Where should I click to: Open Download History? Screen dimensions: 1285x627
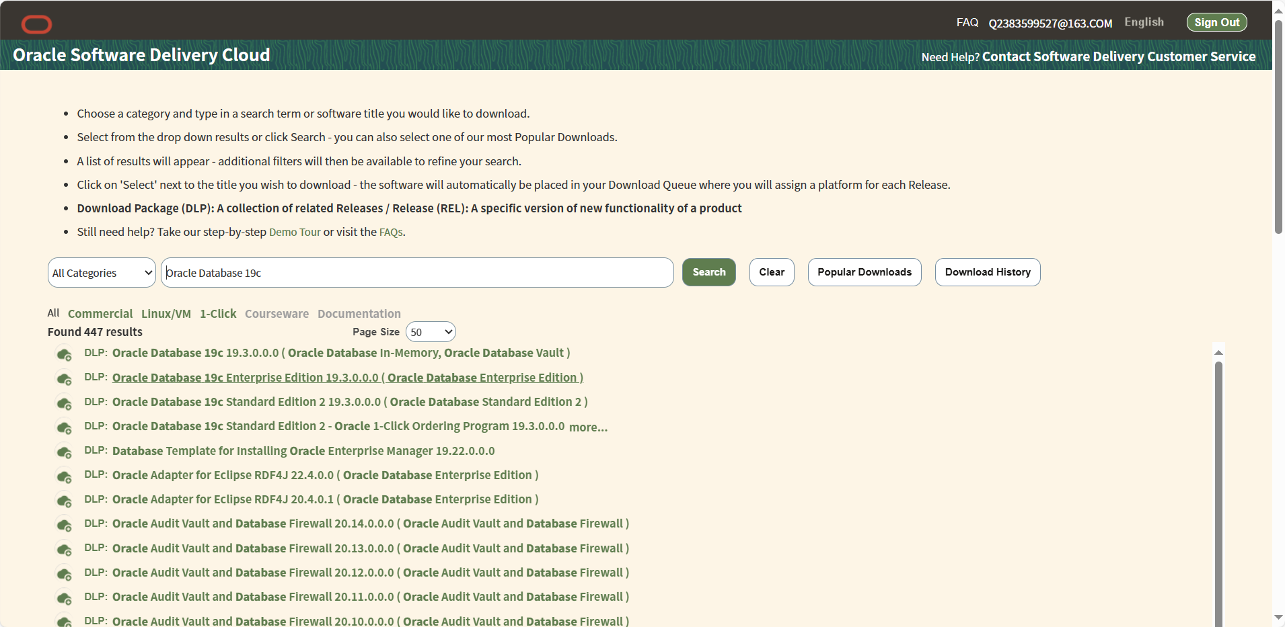point(988,272)
